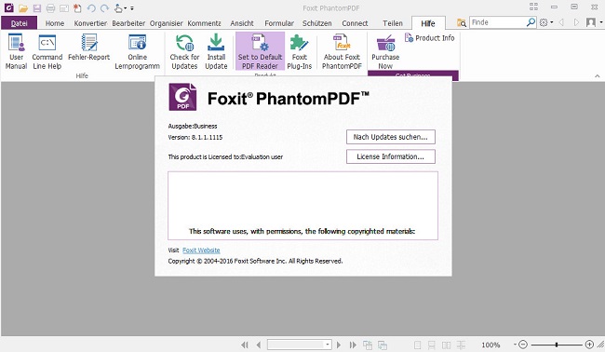Image resolution: width=605 pixels, height=352 pixels.
Task: Open the User Manual
Action: [x=16, y=51]
